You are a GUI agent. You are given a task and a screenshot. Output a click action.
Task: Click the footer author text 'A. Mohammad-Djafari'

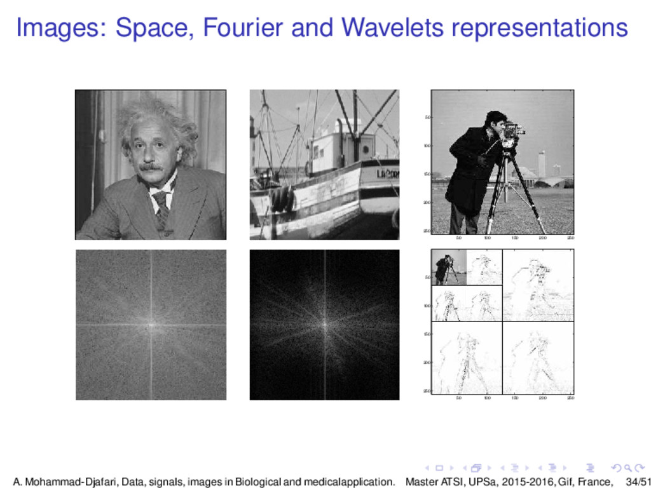[65, 482]
